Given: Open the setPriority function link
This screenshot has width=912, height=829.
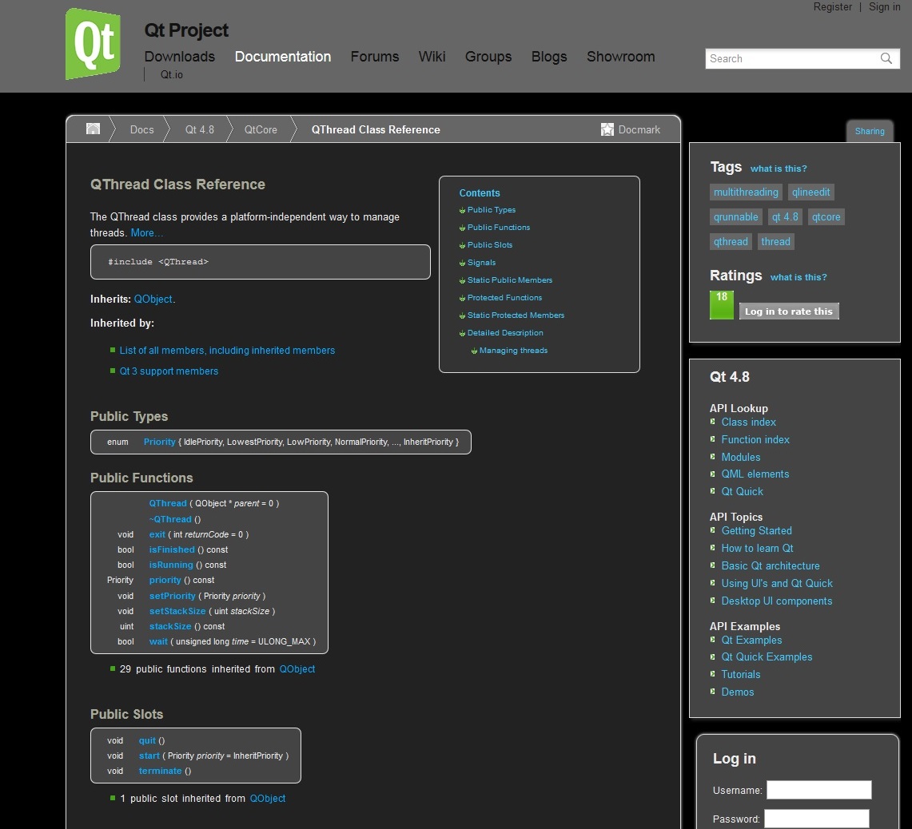Looking at the screenshot, I should (x=172, y=596).
